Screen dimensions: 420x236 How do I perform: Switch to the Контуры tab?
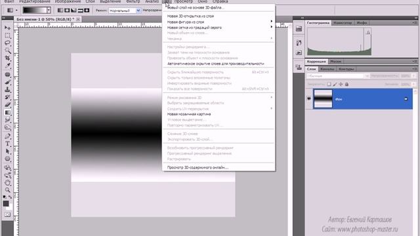pyautogui.click(x=346, y=69)
